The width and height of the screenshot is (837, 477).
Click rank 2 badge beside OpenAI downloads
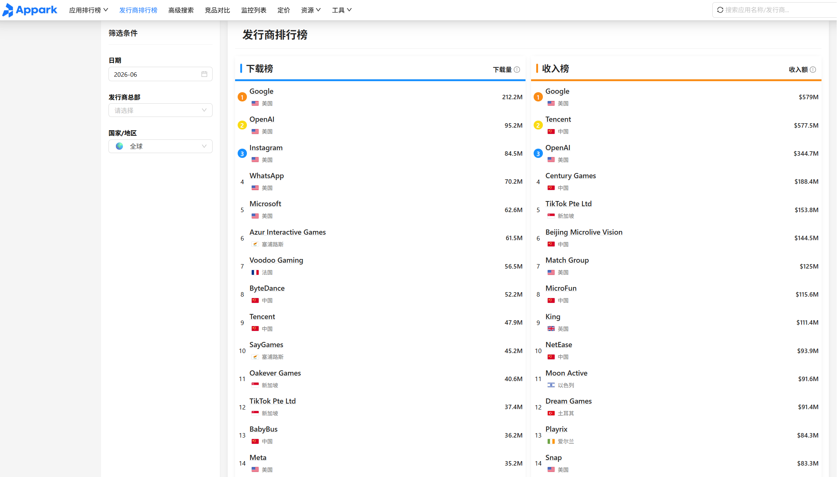(x=242, y=125)
